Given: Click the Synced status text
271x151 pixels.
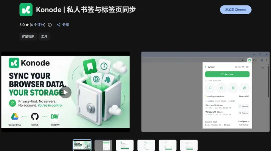Looking at the screenshot, I should point(211,67).
